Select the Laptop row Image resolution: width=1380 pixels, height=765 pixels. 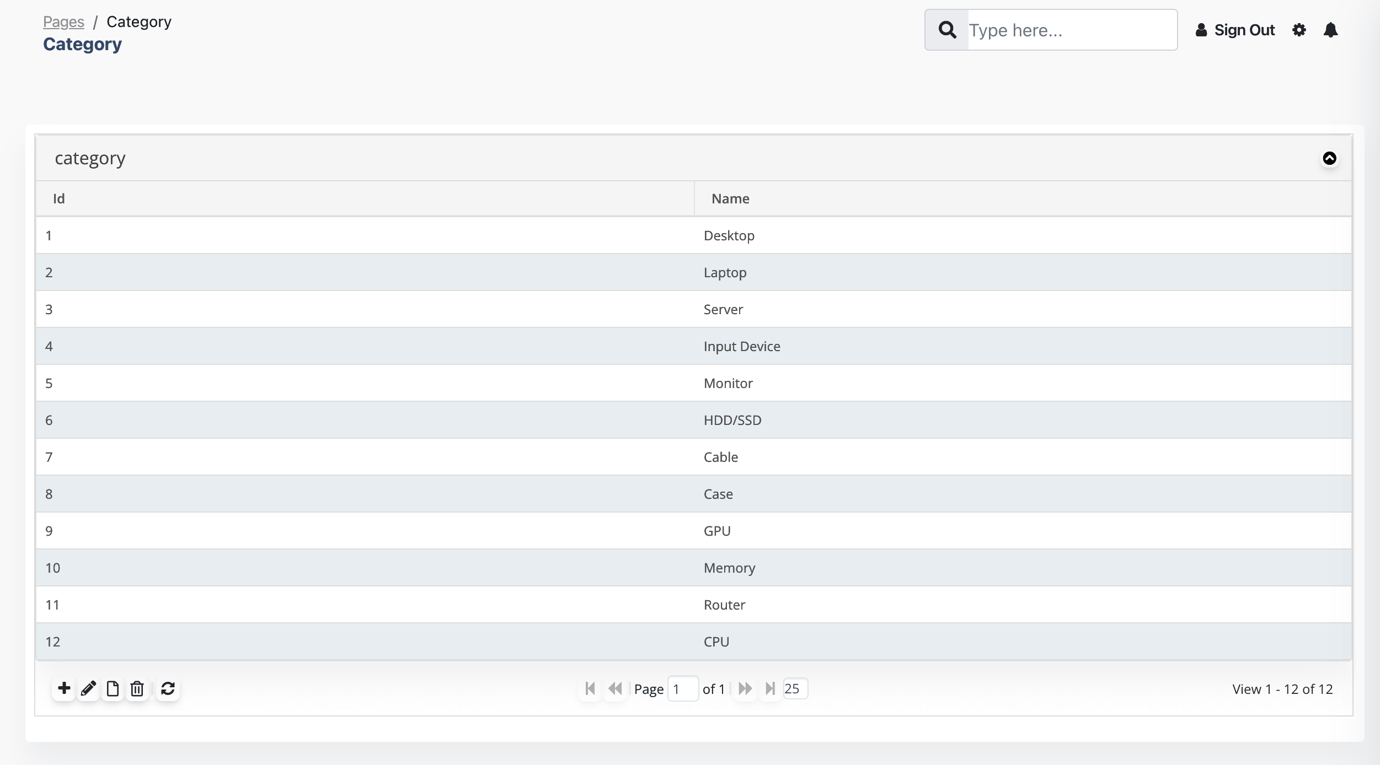point(694,272)
